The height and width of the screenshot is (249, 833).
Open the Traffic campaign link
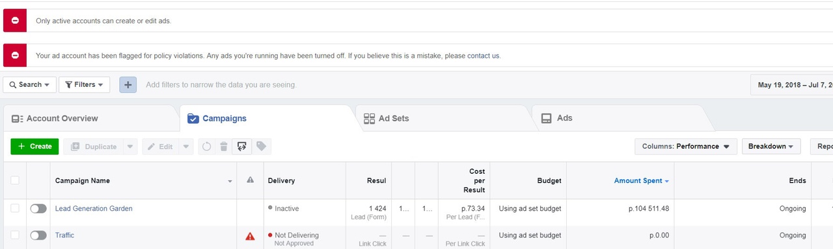pyautogui.click(x=64, y=235)
